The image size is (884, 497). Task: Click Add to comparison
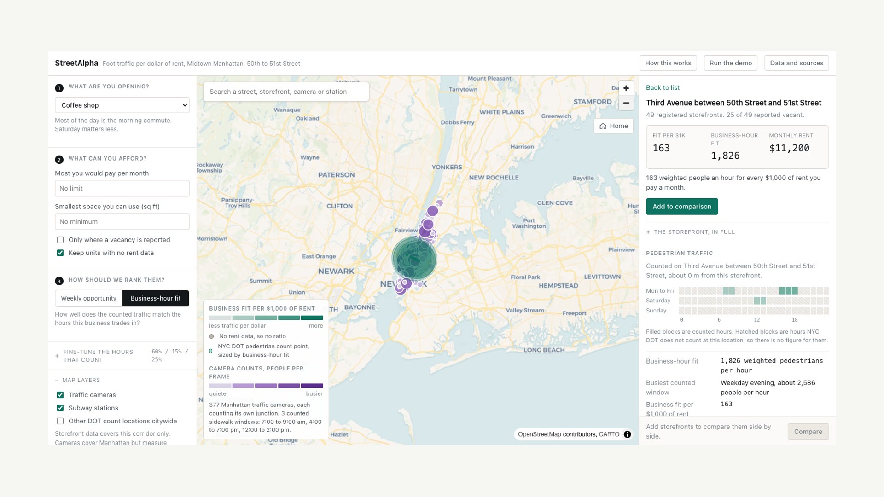tap(682, 207)
